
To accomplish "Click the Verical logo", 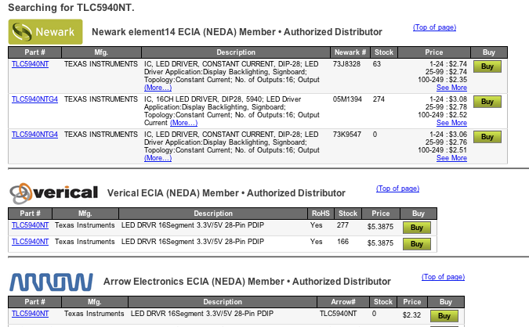I will pyautogui.click(x=54, y=193).
